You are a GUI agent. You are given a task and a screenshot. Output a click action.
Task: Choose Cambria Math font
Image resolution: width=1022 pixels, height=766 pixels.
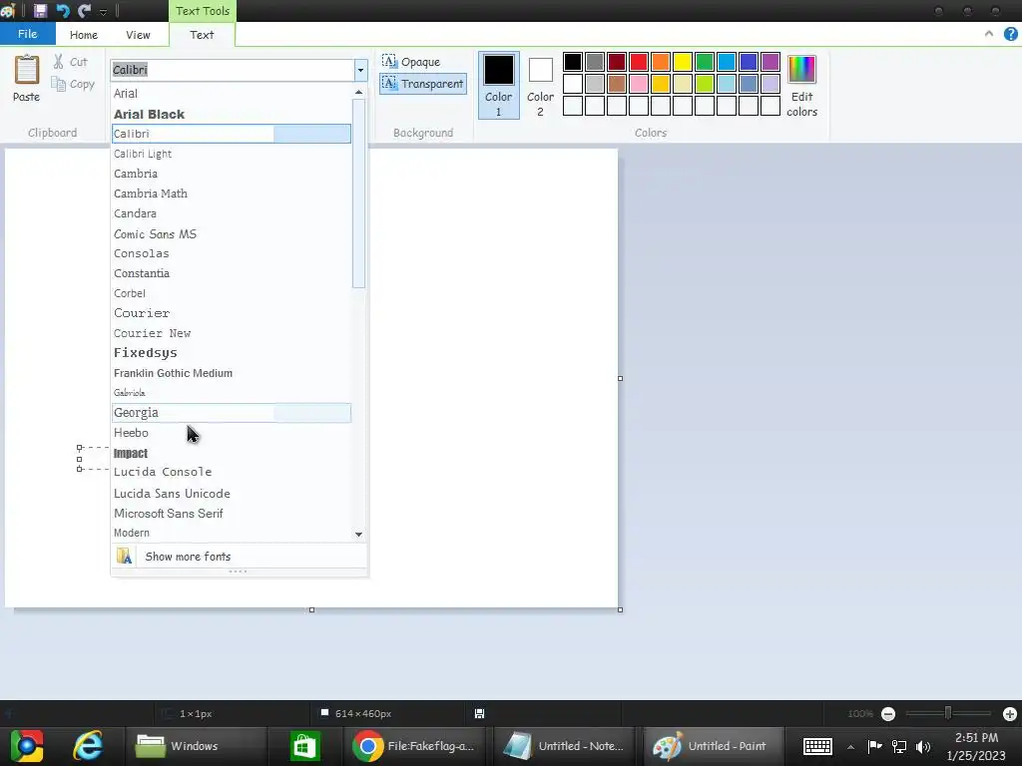232,193
